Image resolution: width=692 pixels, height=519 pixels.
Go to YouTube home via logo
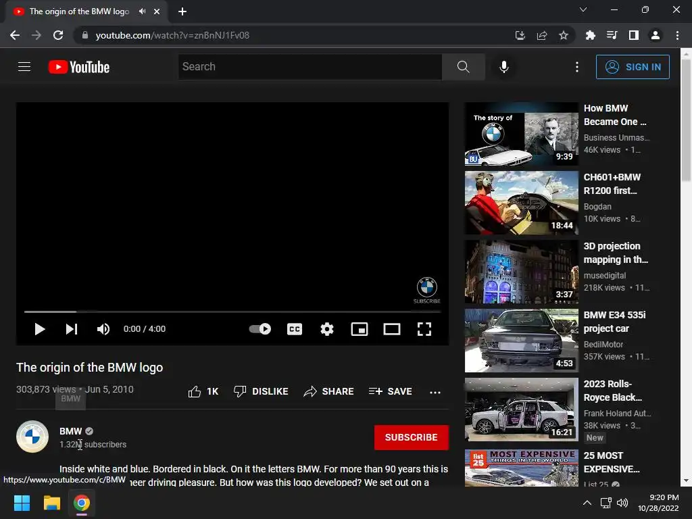click(x=79, y=67)
